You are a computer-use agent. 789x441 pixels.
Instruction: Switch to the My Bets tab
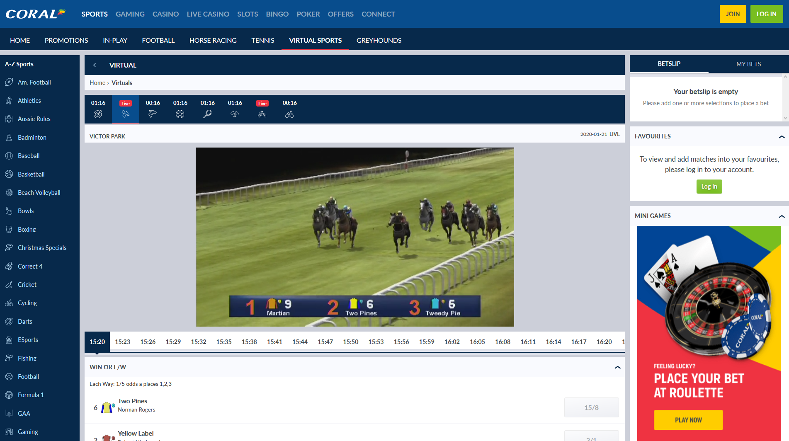click(x=748, y=64)
